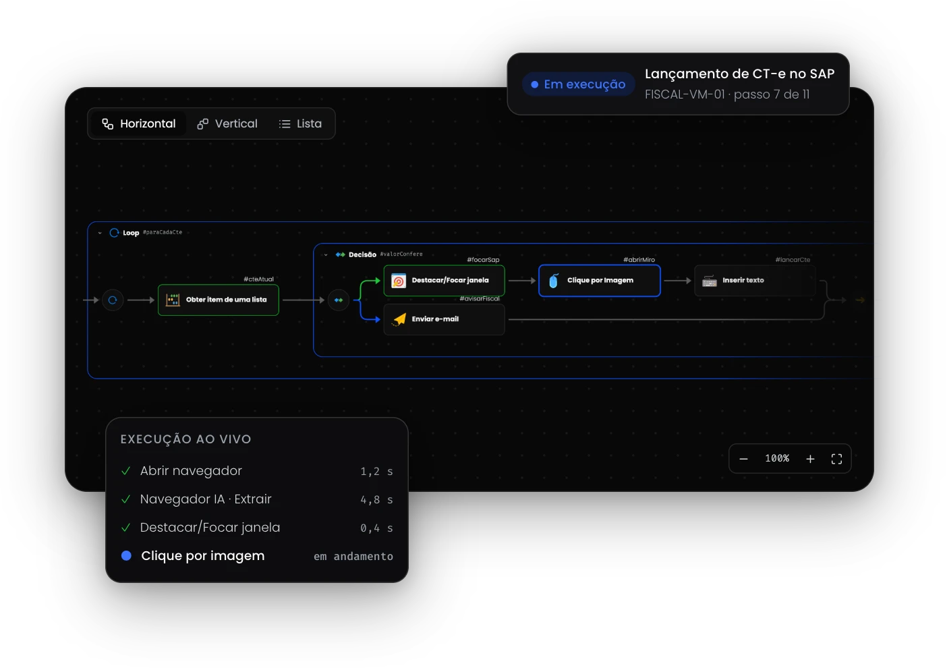Zoom out with the minus button
The width and height of the screenshot is (947, 668).
pos(743,459)
